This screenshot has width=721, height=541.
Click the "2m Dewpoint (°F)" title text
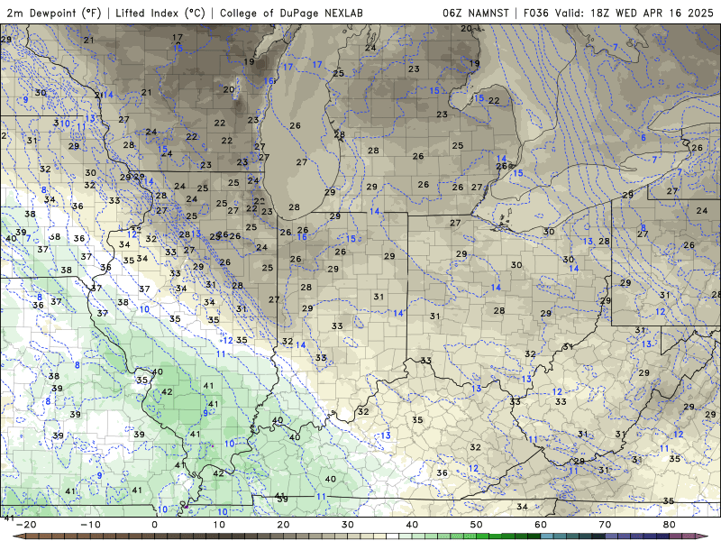pos(54,13)
